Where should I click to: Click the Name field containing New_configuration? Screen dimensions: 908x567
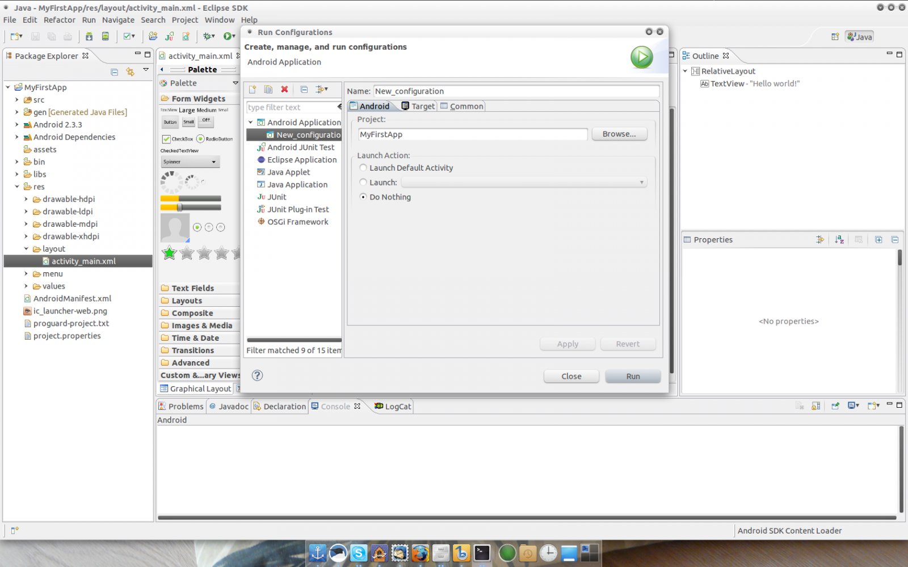click(x=516, y=91)
